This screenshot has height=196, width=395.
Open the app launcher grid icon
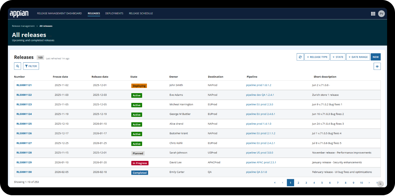pyautogui.click(x=373, y=14)
